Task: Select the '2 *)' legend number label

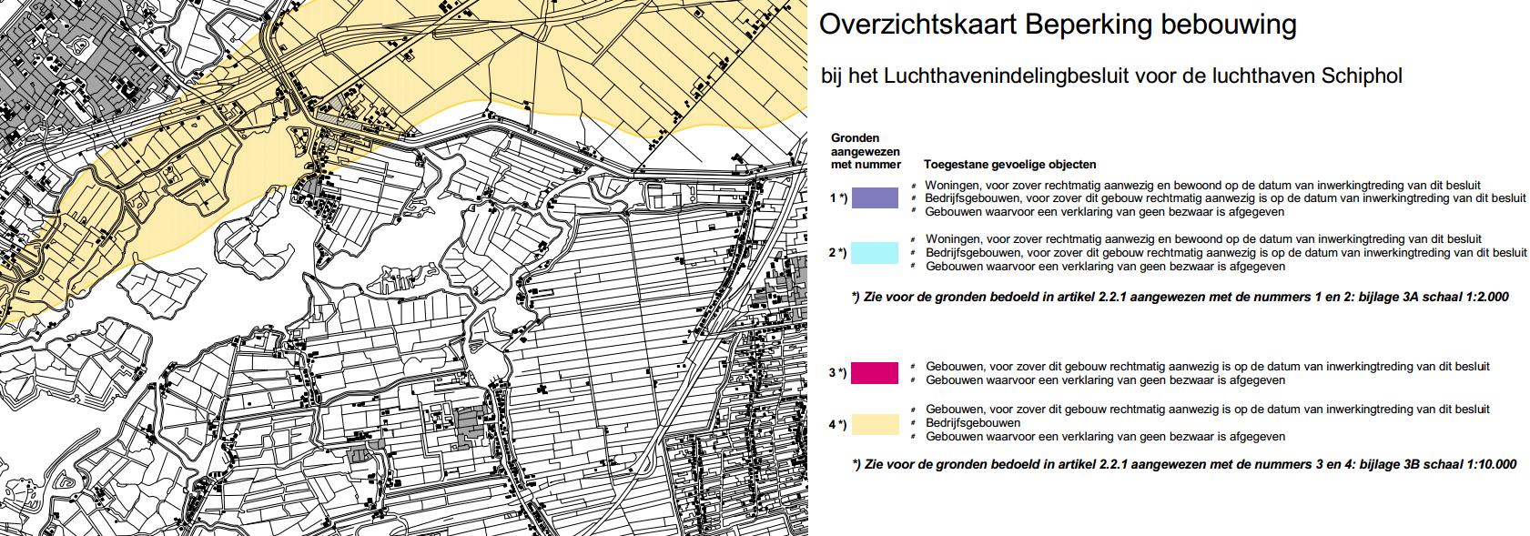Action: pos(837,253)
